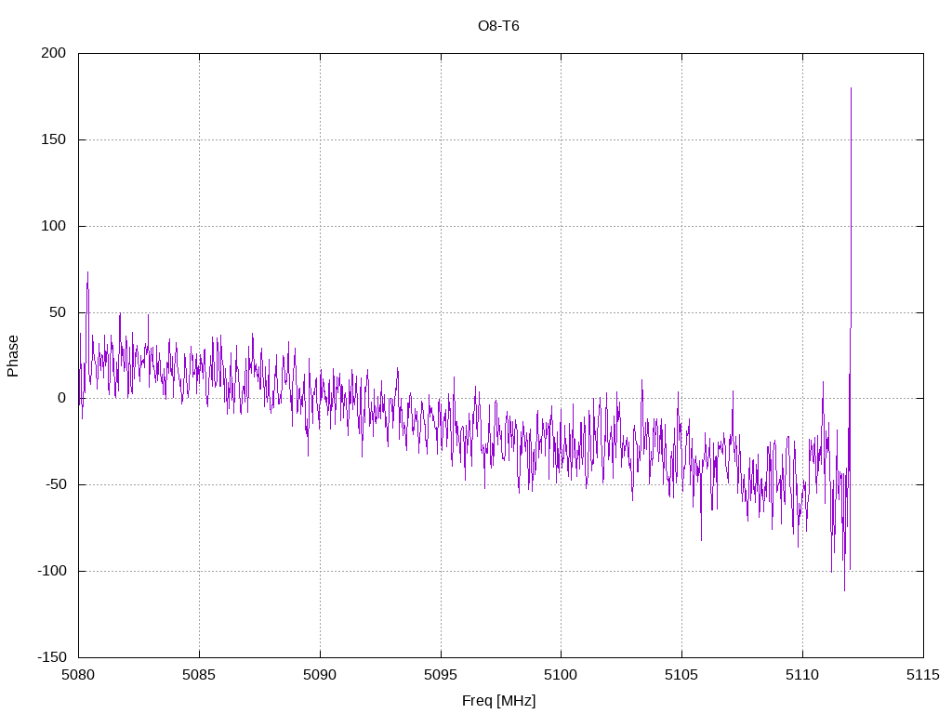The height and width of the screenshot is (714, 952).
Task: Click the y-axis tick label 50
Action: (58, 312)
